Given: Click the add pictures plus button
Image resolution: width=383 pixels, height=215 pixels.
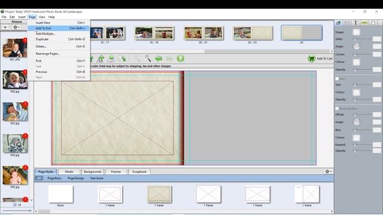Looking at the screenshot, I should click(x=5, y=27).
